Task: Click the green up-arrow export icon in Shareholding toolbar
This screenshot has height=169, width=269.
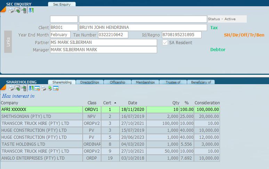Action: pos(50,88)
